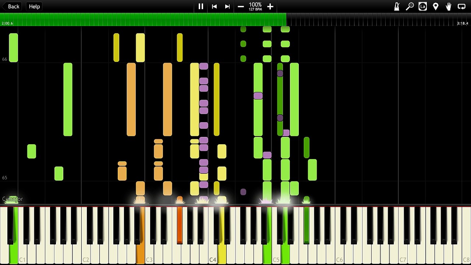This screenshot has width=471, height=265.
Task: Skip back with the previous button
Action: (214, 6)
